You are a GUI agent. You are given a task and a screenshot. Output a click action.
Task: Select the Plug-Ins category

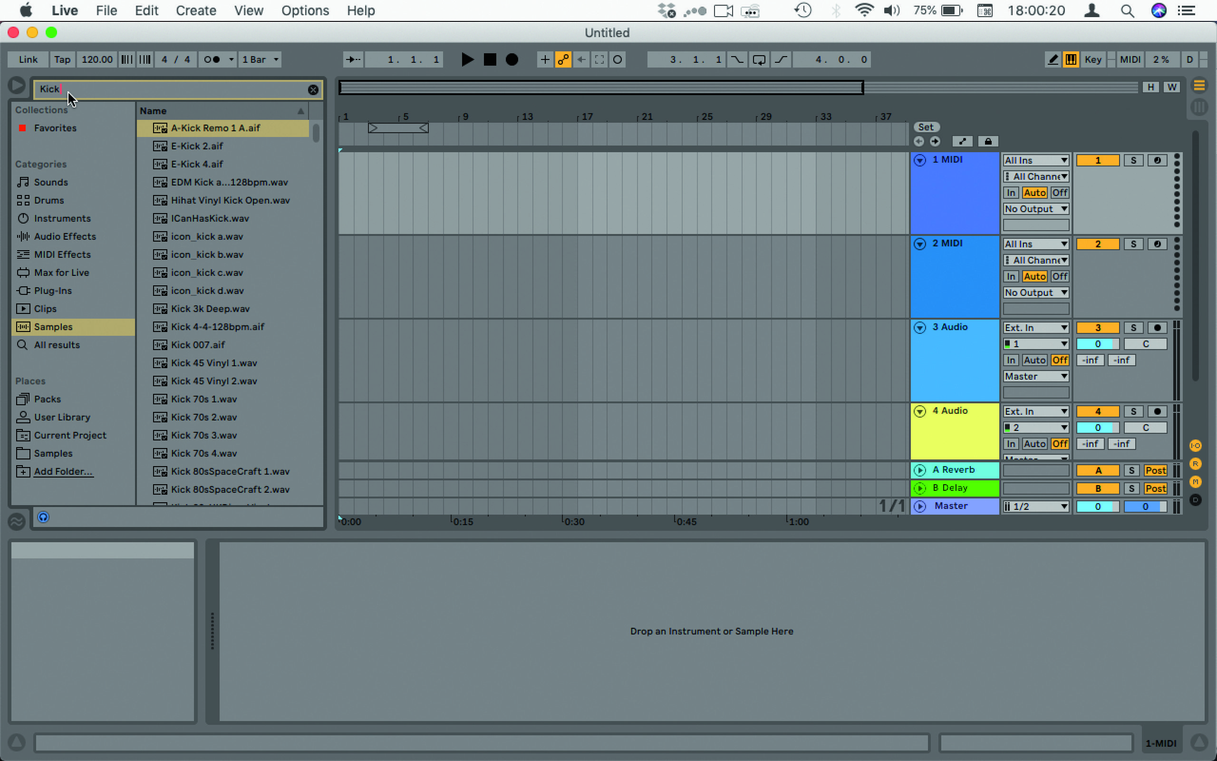point(53,291)
